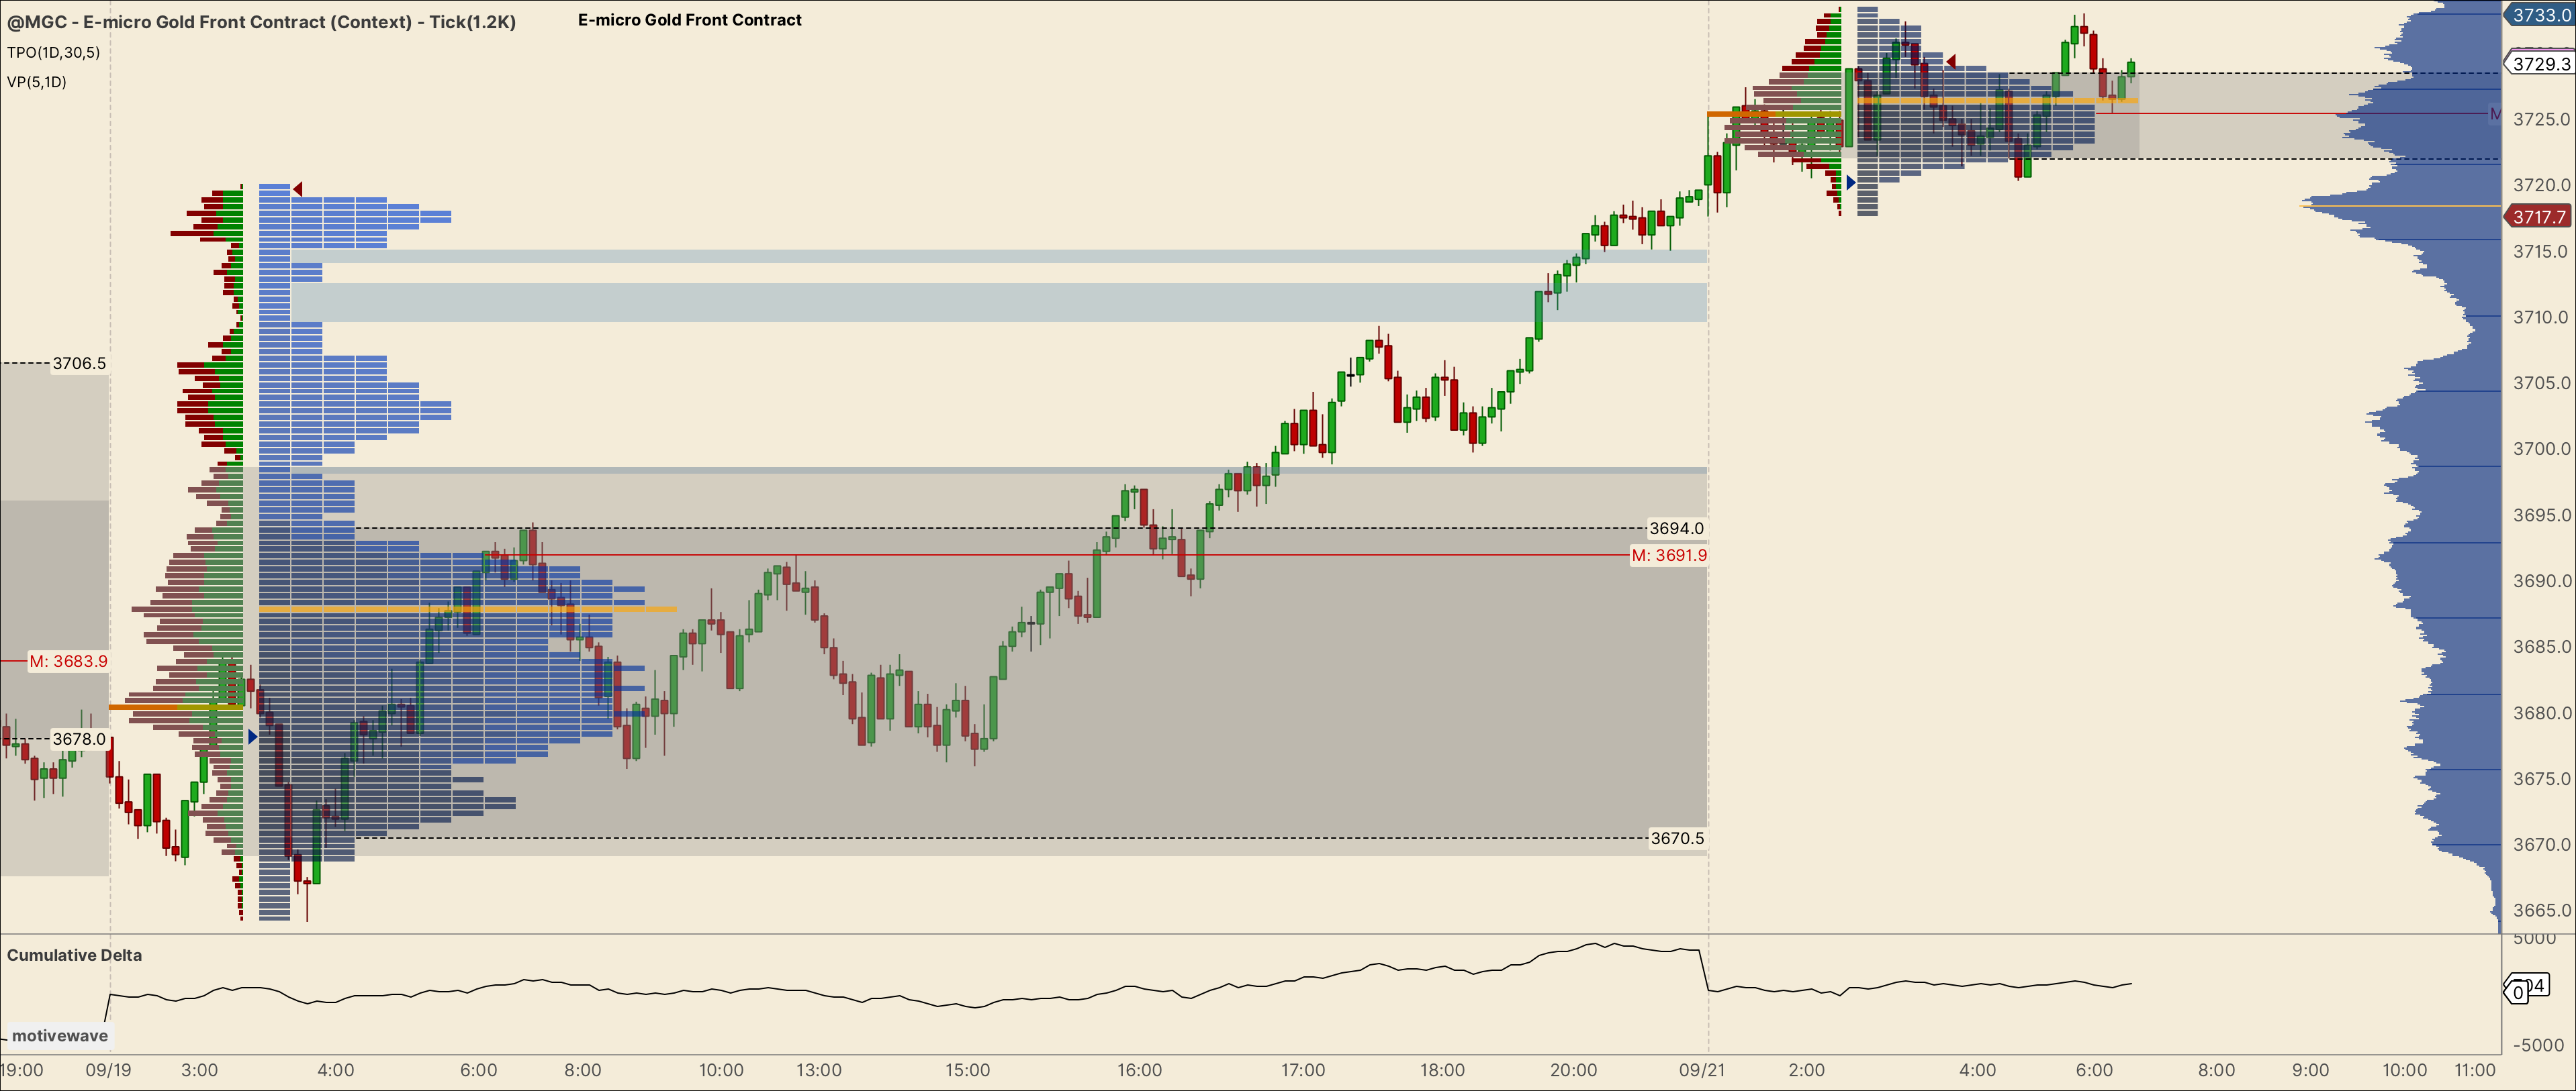Click the 20:00 time axis label
This screenshot has height=1091, width=2576.
[1574, 1070]
